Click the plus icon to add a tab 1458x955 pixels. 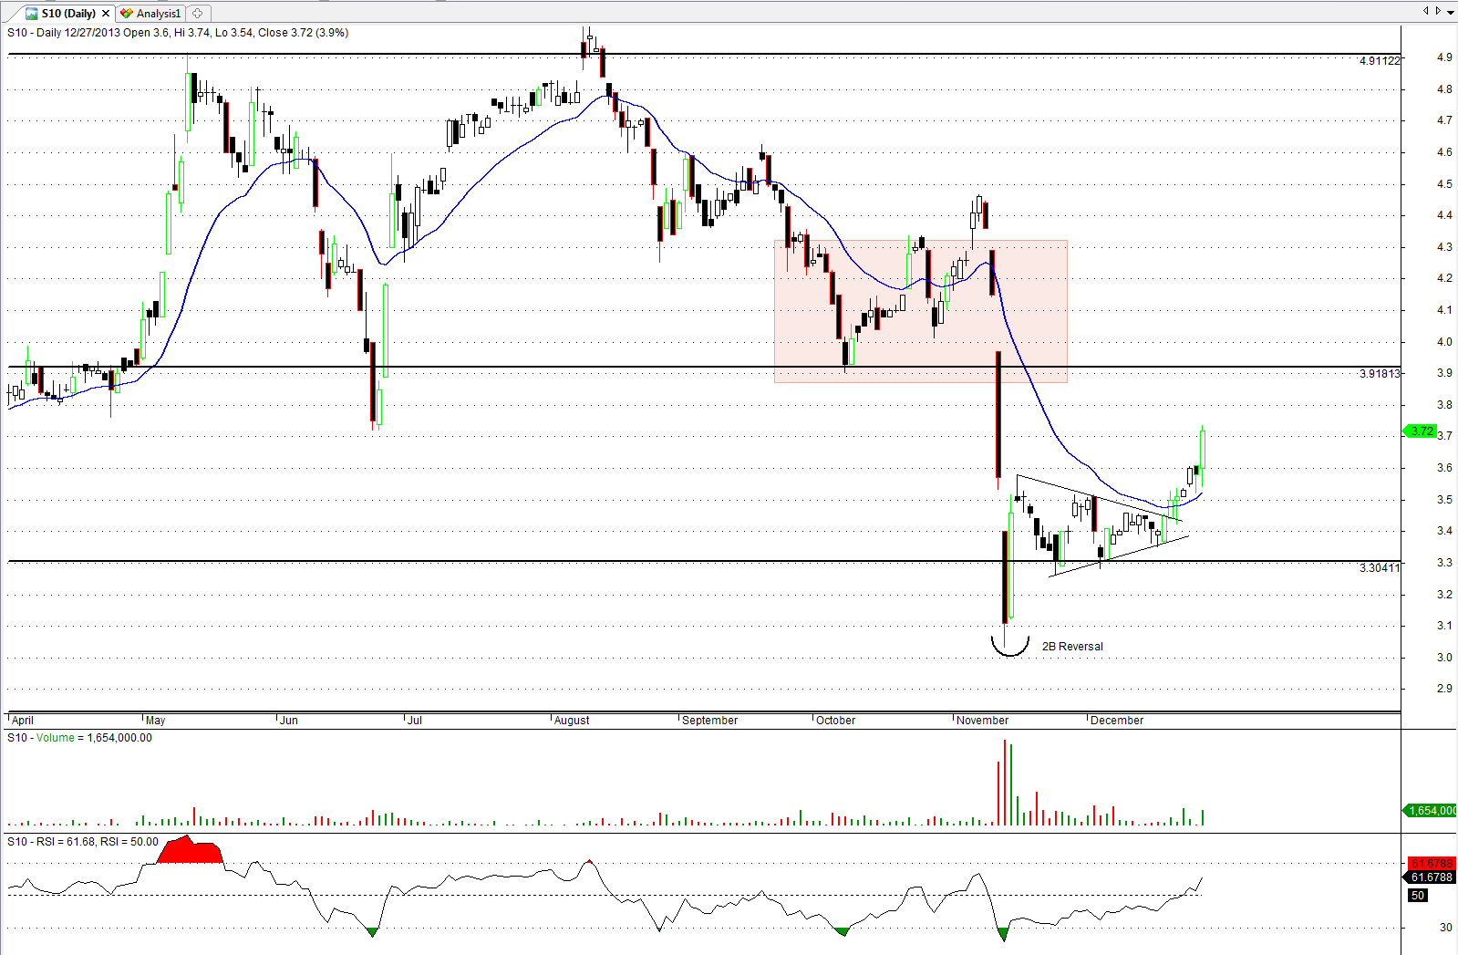[197, 14]
